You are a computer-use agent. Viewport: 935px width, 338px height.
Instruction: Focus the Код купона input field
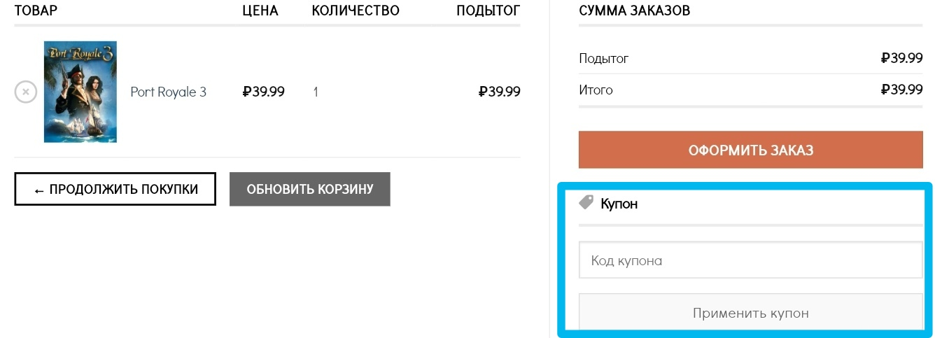point(751,260)
